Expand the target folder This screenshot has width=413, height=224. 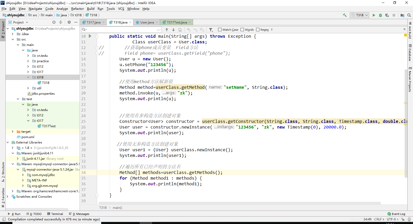(x=13, y=132)
